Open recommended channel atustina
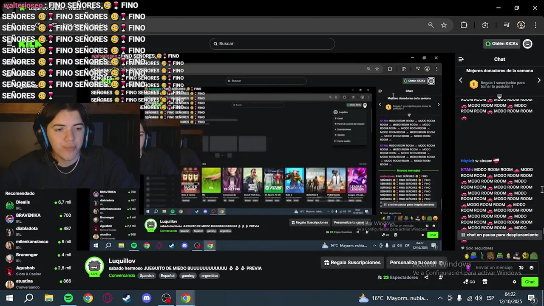This screenshot has width=544, height=306. coord(38,283)
